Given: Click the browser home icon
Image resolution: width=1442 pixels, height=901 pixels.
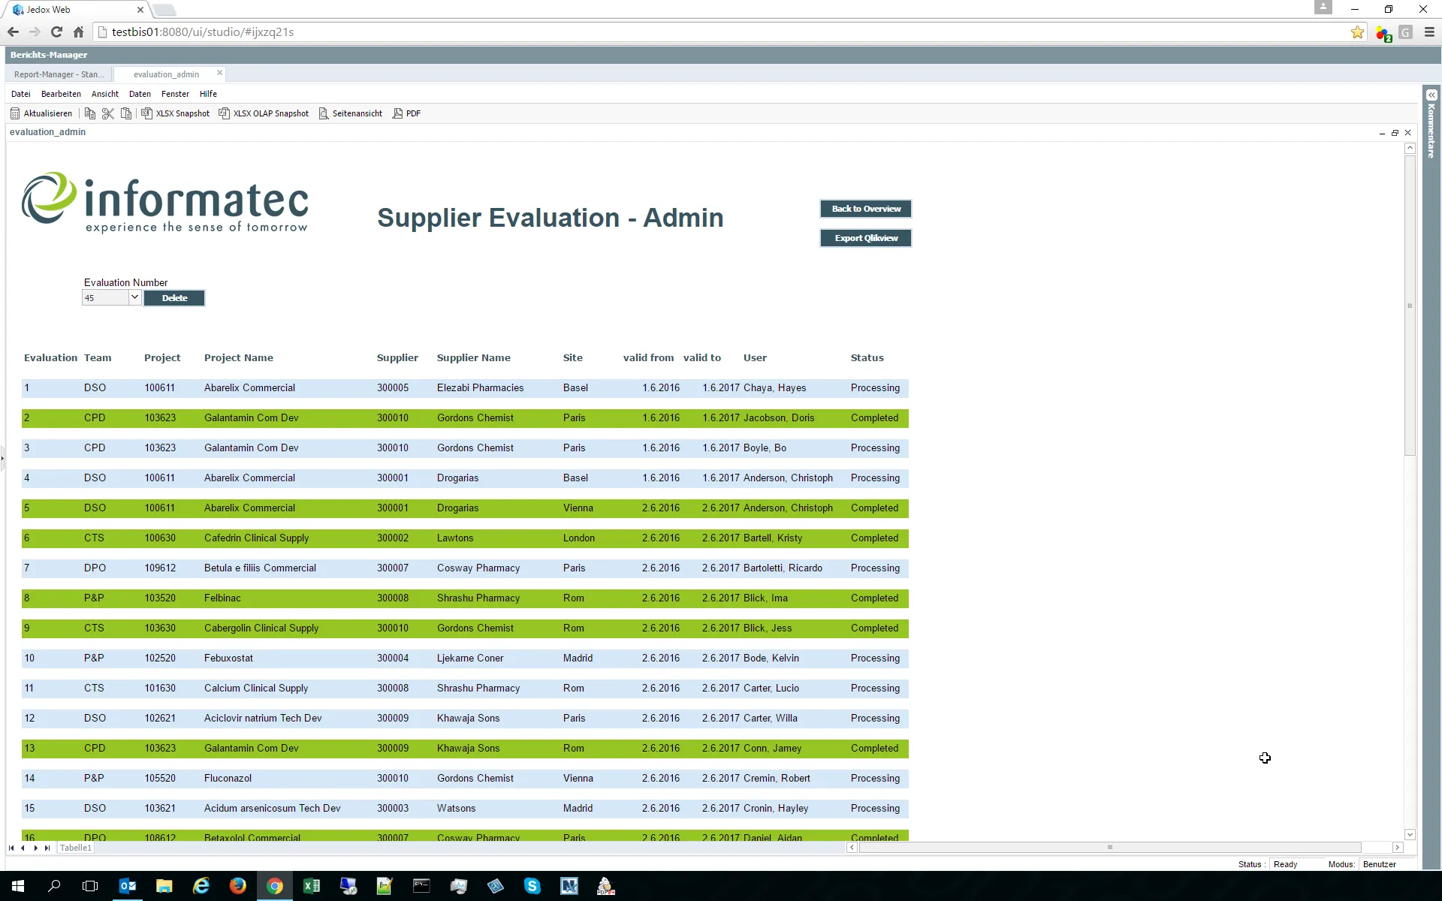Looking at the screenshot, I should 78,32.
